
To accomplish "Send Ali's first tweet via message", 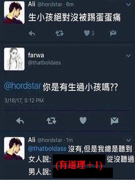I will pos(113,33).
